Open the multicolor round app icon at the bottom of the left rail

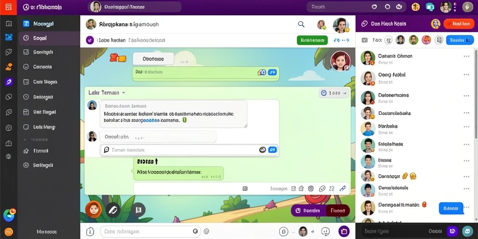point(9,215)
